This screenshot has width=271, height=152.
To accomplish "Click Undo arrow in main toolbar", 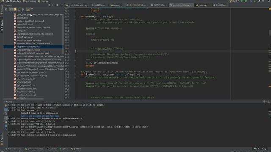I will pos(263,1).
